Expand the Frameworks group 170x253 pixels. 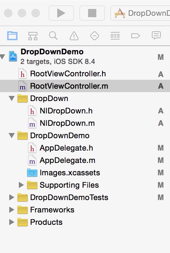point(12,210)
